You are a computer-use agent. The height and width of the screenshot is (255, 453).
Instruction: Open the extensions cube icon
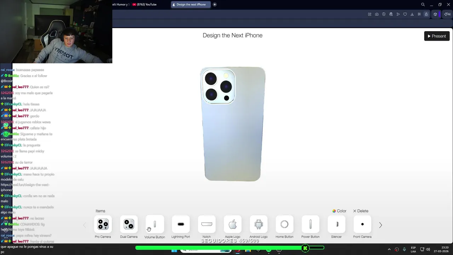435,14
